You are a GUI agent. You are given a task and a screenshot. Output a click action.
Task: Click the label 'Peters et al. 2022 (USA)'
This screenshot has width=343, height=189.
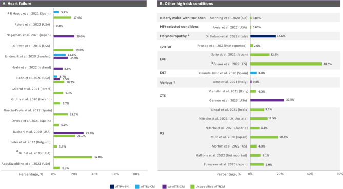(x=32, y=24)
